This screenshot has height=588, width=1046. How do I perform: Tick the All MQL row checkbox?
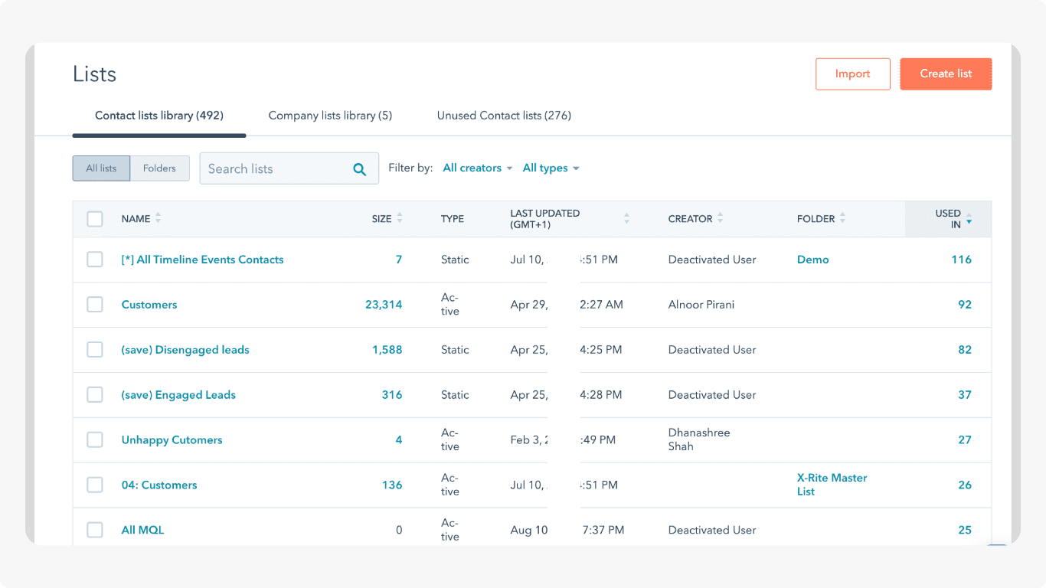pos(95,530)
